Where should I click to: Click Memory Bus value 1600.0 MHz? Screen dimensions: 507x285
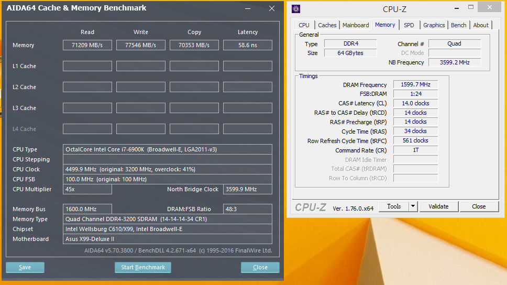coord(87,209)
